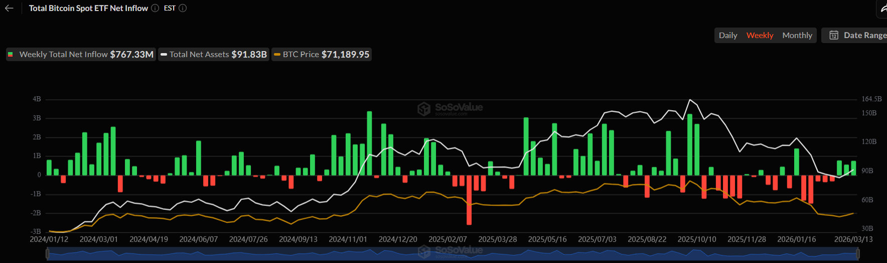Open info icon beside Total Bitcoin Spot ETF title
This screenshot has width=887, height=263.
tap(155, 8)
